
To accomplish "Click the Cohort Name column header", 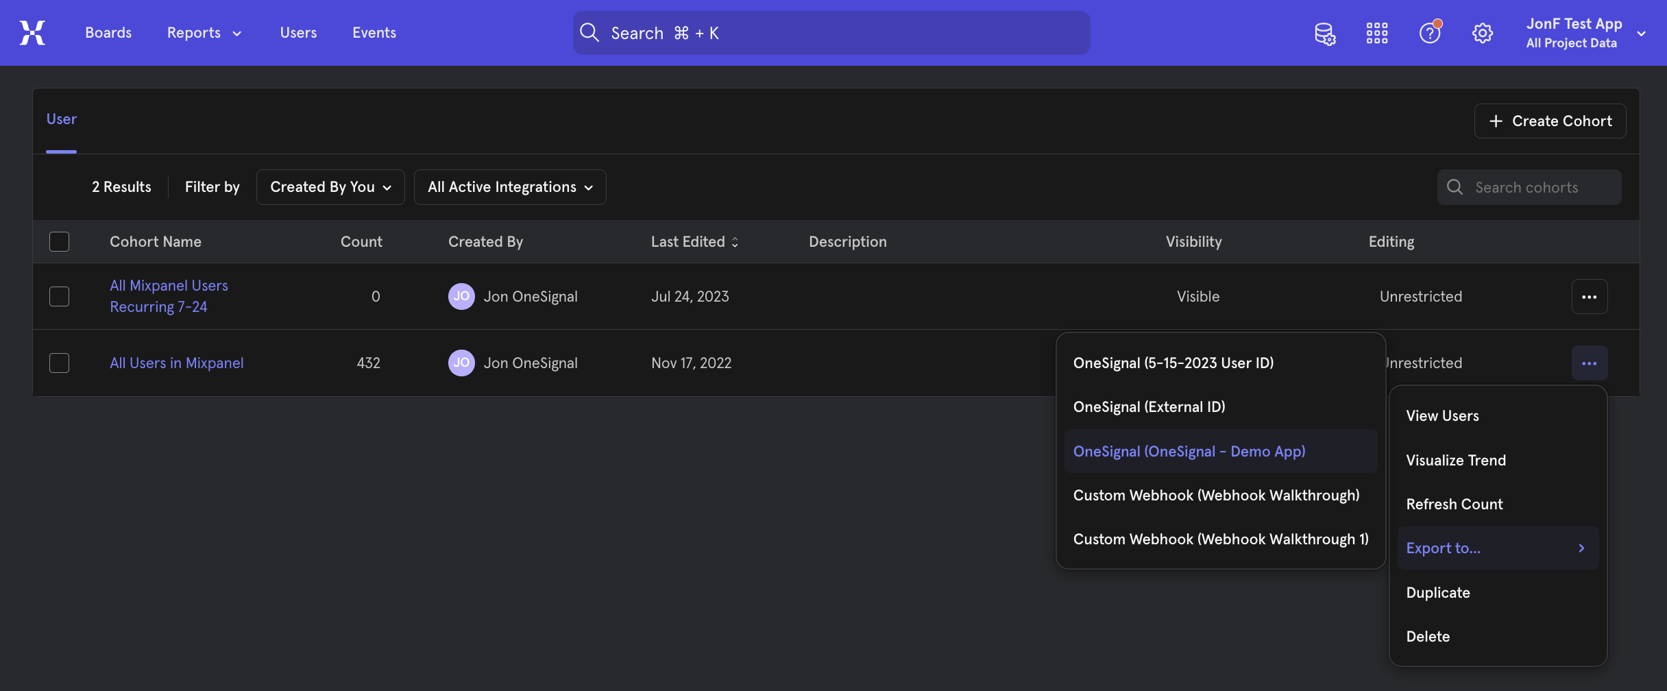I will click(x=156, y=241).
